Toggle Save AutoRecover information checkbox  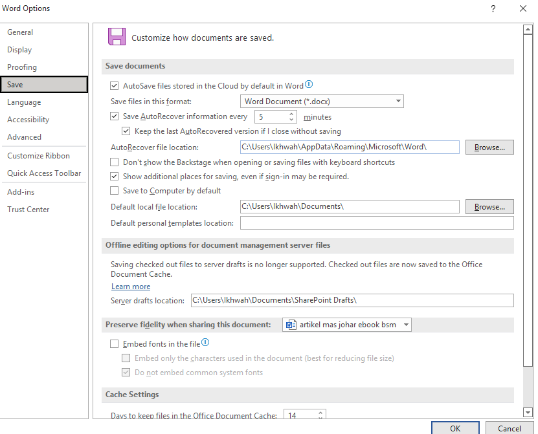[114, 116]
